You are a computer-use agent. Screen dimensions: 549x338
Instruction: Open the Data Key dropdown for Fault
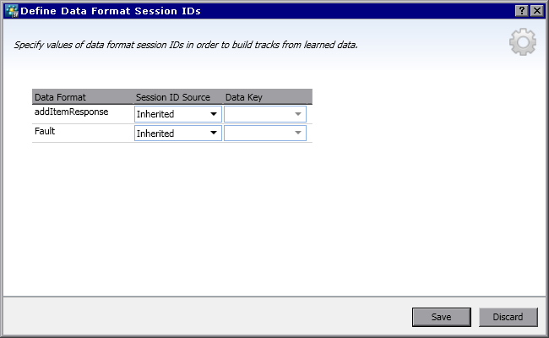coord(298,134)
